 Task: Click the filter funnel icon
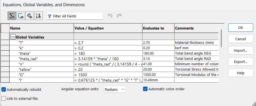(50, 16)
